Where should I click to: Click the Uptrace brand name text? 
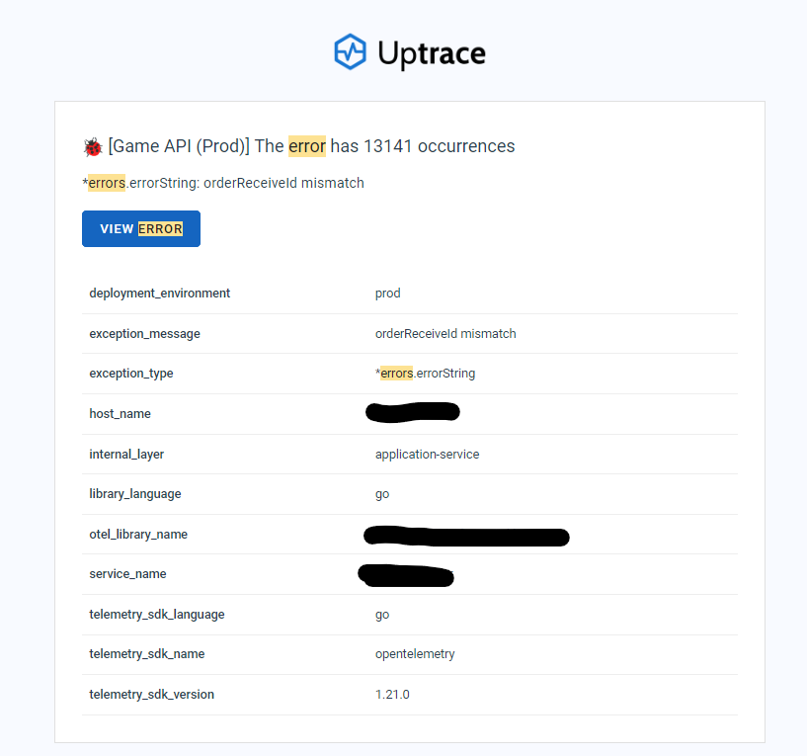pos(432,53)
